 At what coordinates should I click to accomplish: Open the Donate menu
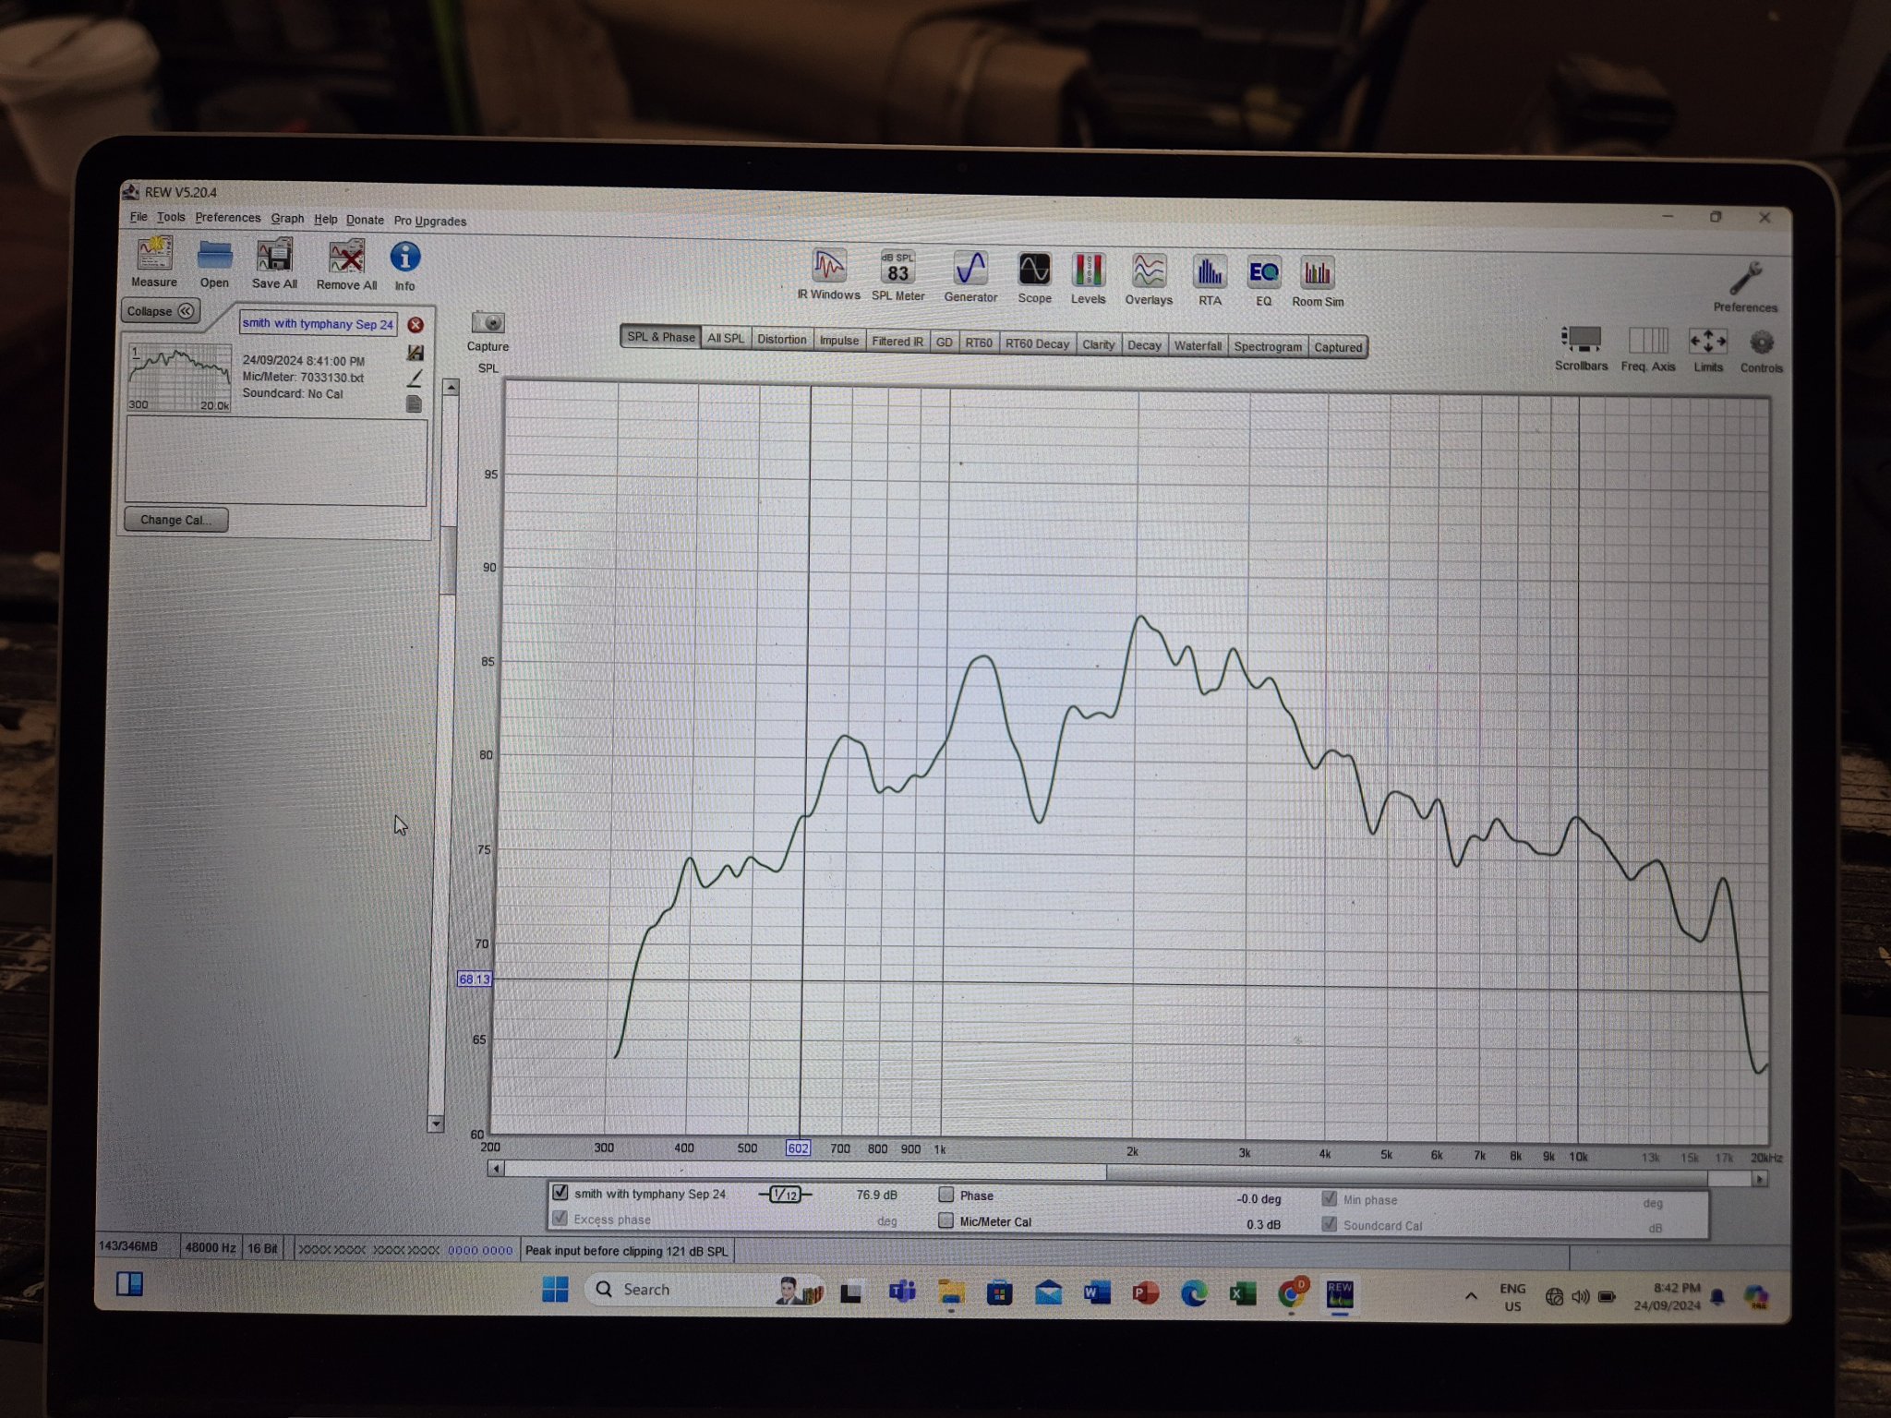365,220
